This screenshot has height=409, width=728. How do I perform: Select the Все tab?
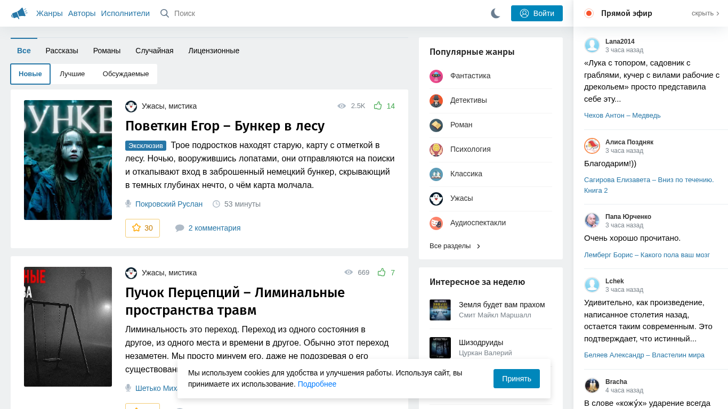click(24, 51)
